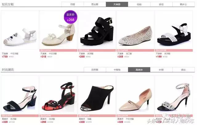Open the red patterned block heel sandal
The height and width of the screenshot is (125, 197).
(58, 95)
